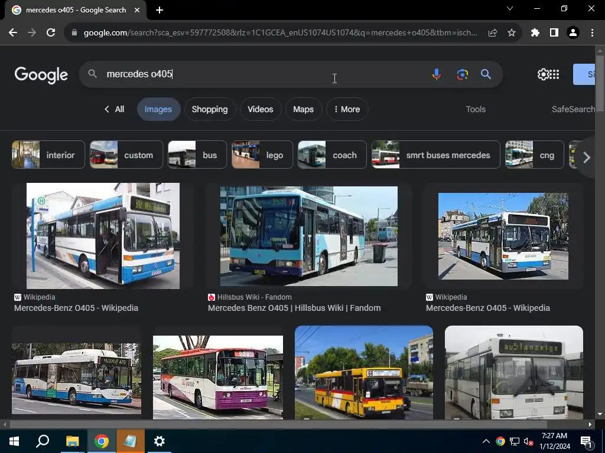Open File Explorer from the taskbar
Image resolution: width=605 pixels, height=453 pixels.
point(72,441)
